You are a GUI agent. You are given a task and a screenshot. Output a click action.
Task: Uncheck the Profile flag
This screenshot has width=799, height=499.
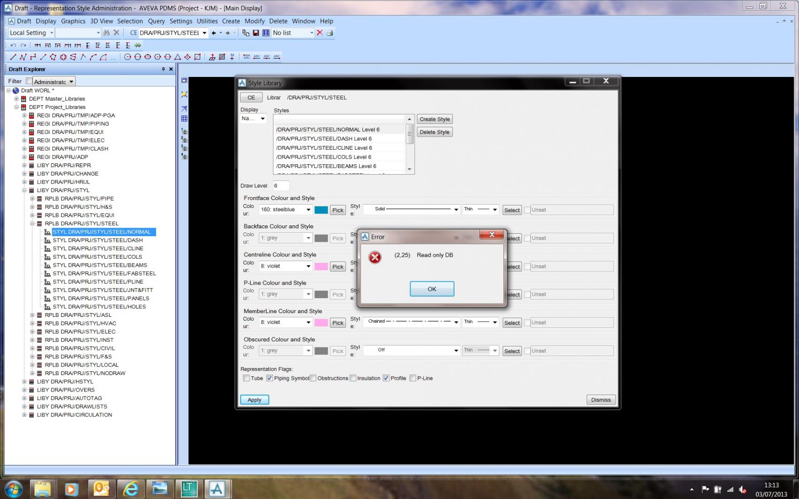pos(386,378)
